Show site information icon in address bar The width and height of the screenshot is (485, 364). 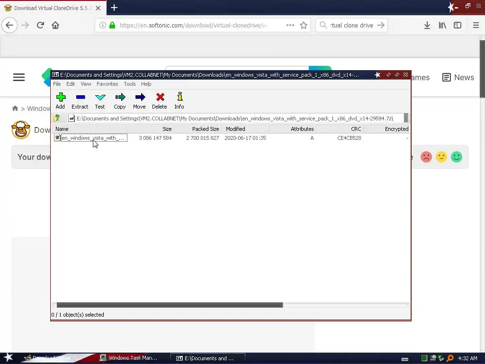tap(102, 25)
